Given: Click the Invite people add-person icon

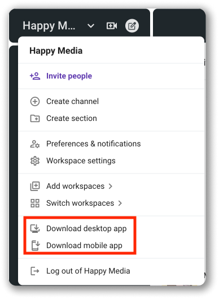Looking at the screenshot, I should [x=35, y=76].
